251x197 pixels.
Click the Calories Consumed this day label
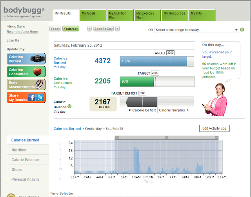pos(63,83)
